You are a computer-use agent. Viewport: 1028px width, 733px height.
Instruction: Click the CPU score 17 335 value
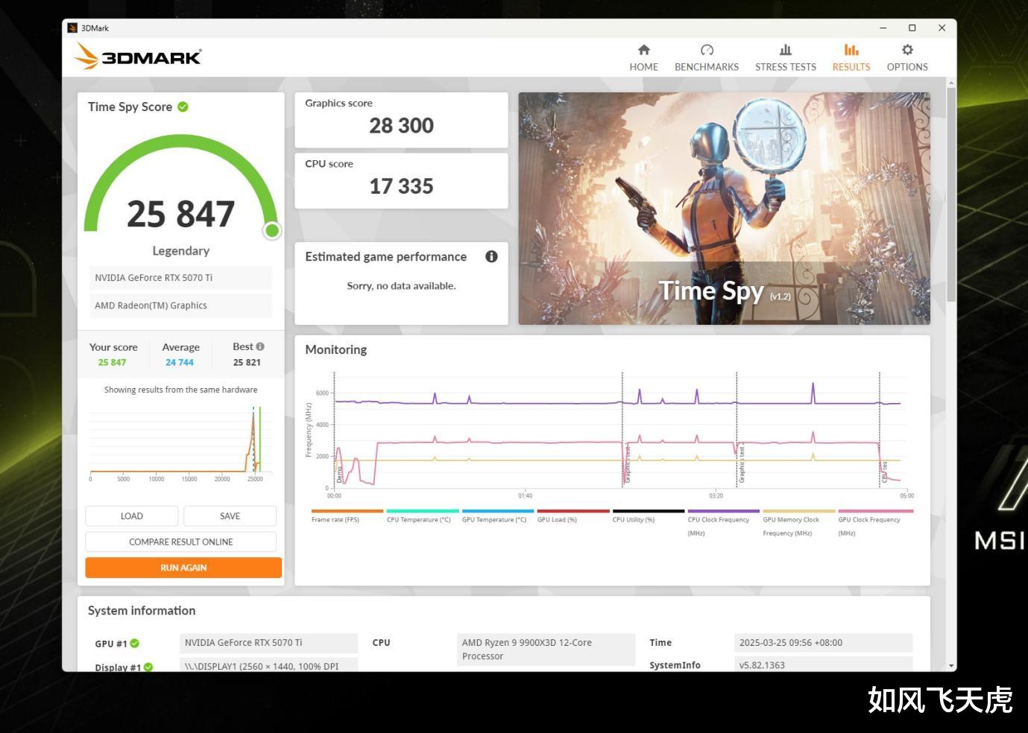(x=401, y=186)
